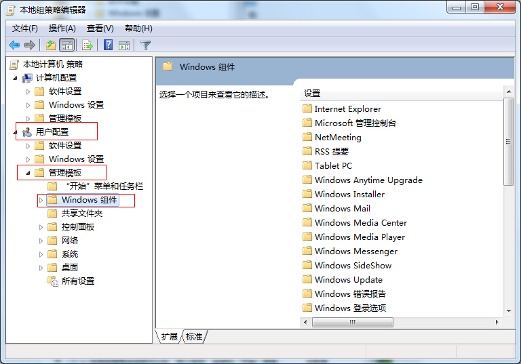Open Windows 登录选项 folder

350,308
